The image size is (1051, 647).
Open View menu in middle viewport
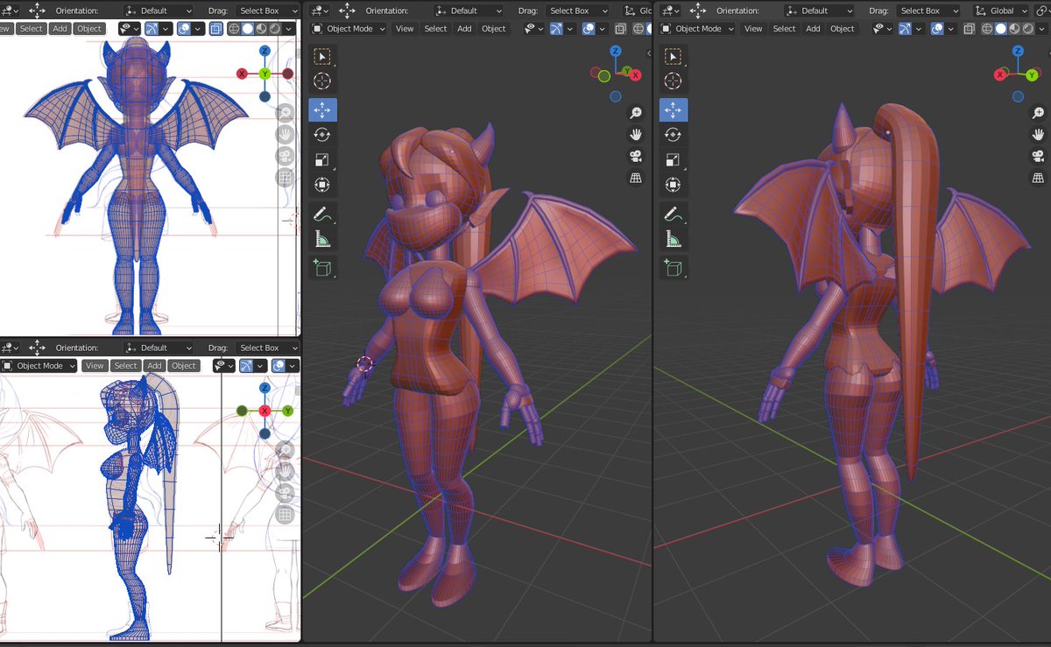coord(405,29)
